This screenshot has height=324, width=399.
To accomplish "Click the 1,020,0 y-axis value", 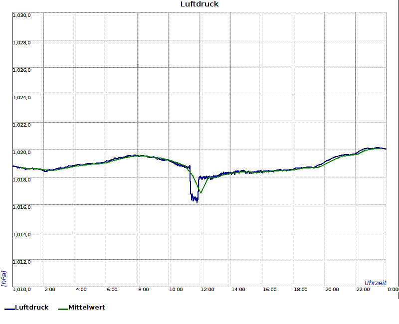I will [x=21, y=153].
